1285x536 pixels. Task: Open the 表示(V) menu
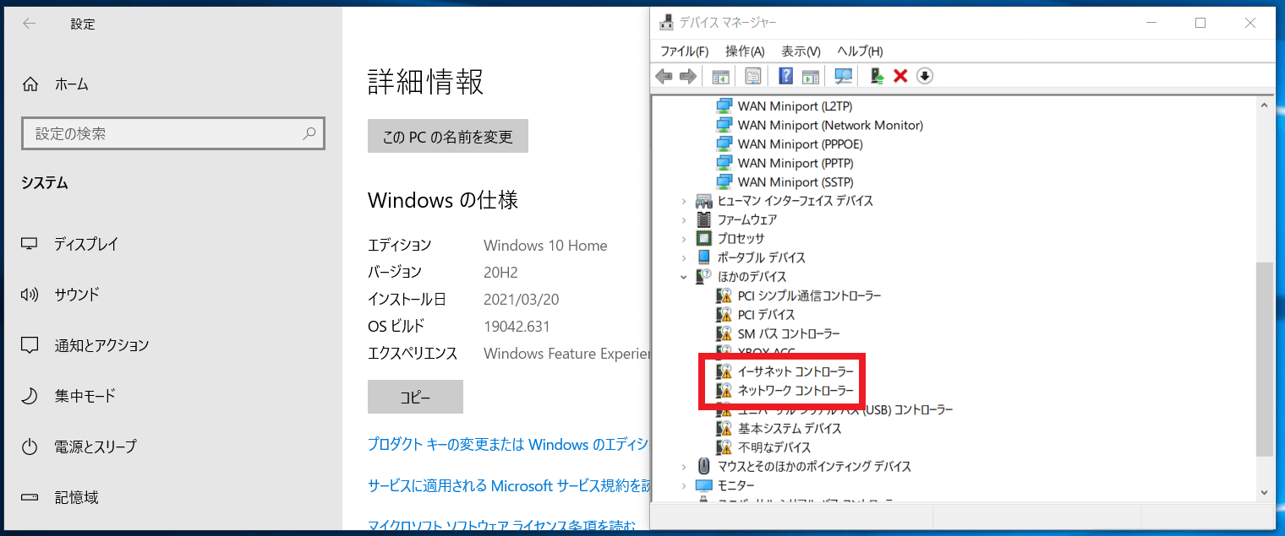pos(801,51)
